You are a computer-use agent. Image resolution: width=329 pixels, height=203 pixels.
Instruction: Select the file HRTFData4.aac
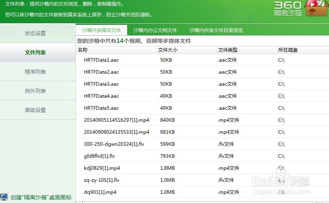point(102,96)
